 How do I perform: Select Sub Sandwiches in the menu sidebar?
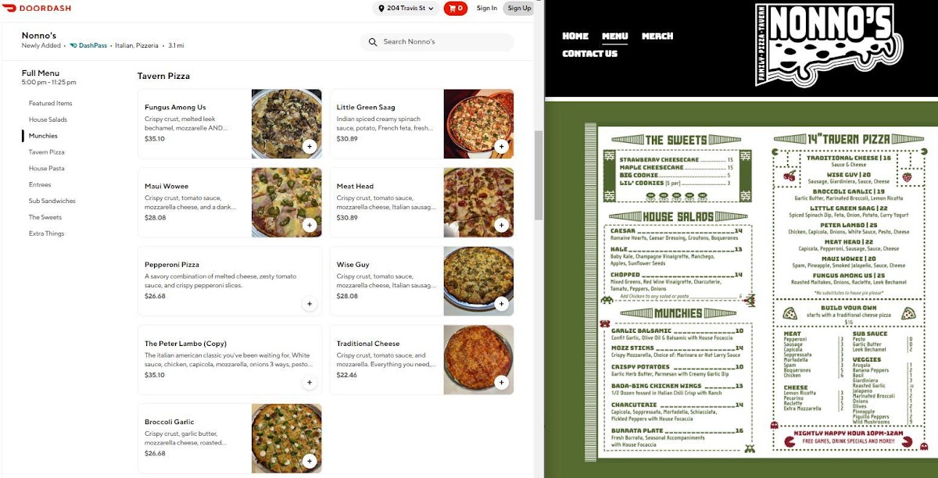[52, 201]
